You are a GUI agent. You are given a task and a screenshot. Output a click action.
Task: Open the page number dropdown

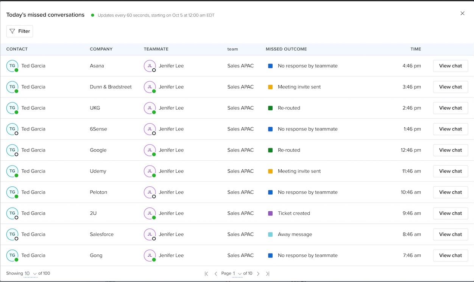pyautogui.click(x=237, y=274)
